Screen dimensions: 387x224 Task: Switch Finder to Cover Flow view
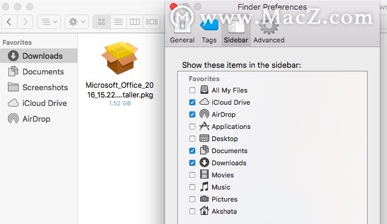point(152,22)
